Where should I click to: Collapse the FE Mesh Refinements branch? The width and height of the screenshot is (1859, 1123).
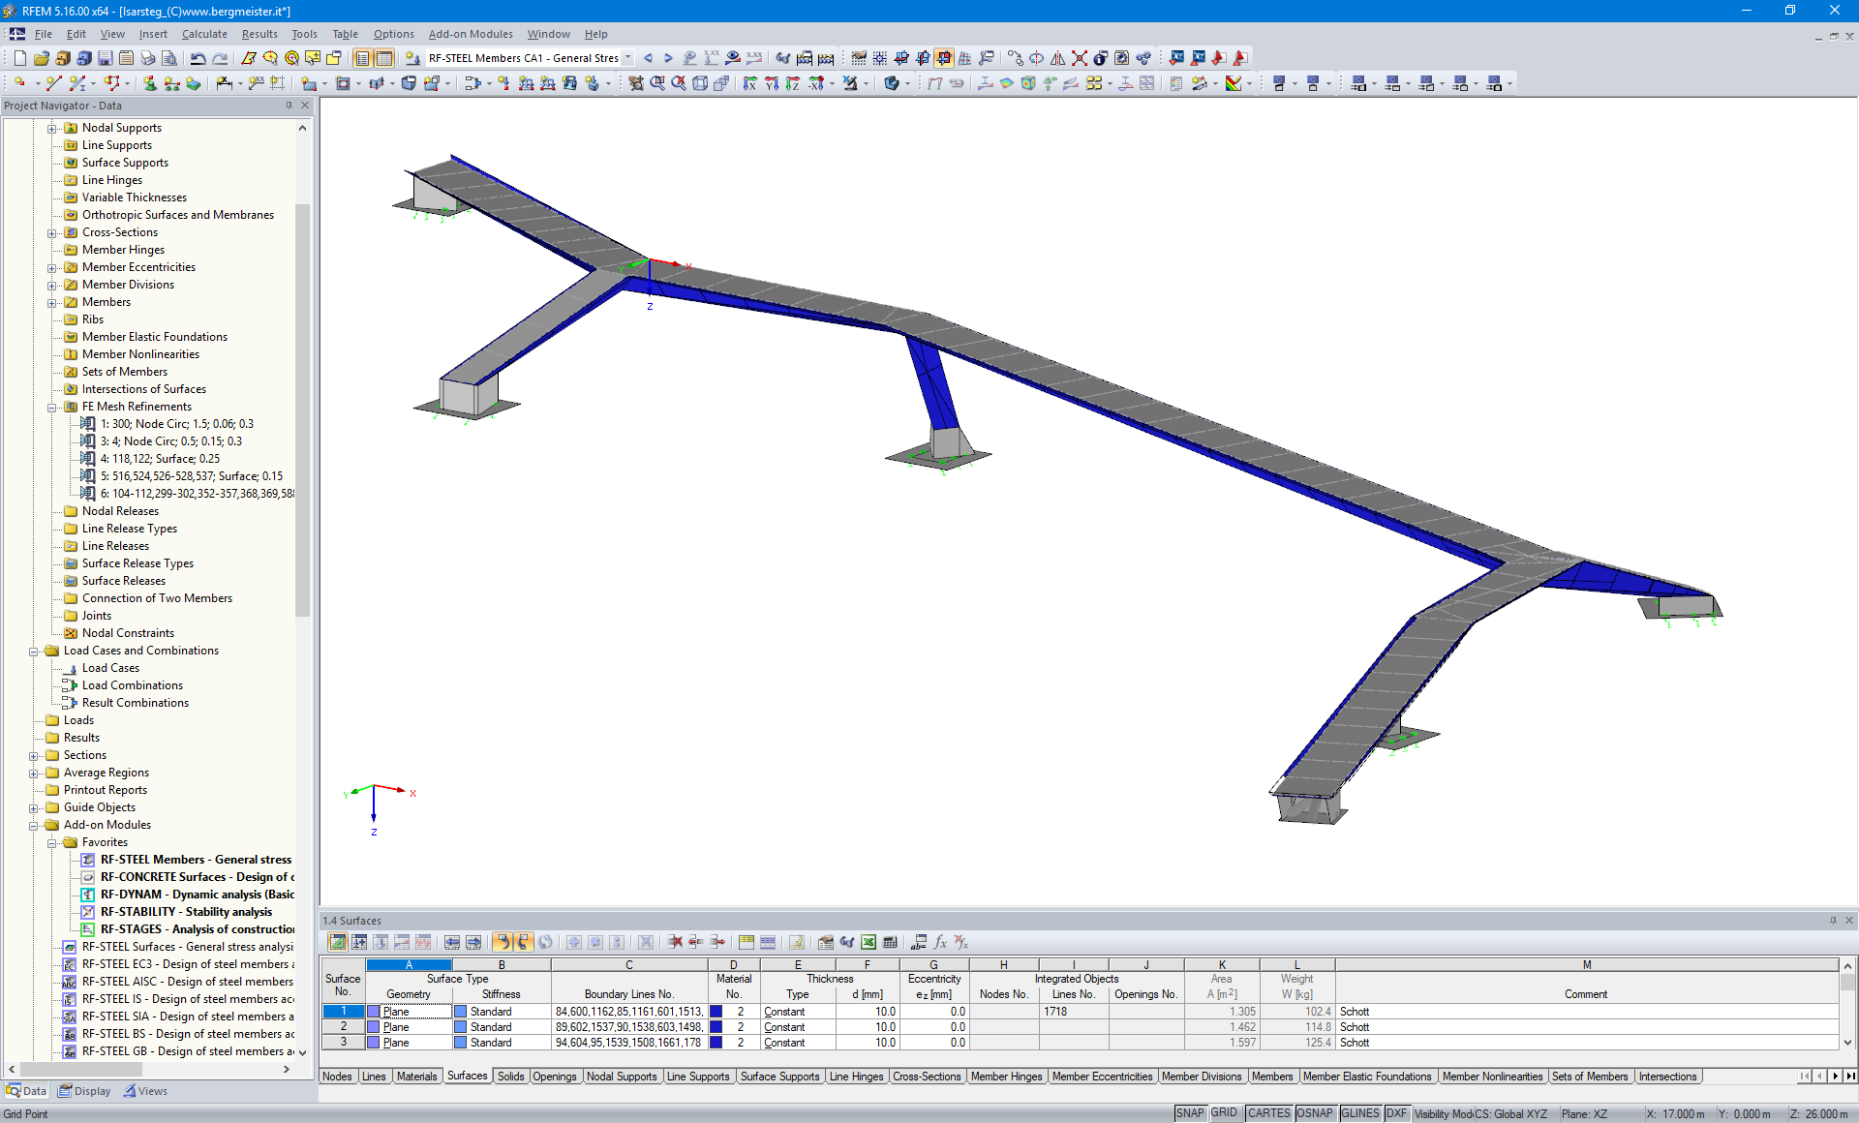[x=51, y=407]
